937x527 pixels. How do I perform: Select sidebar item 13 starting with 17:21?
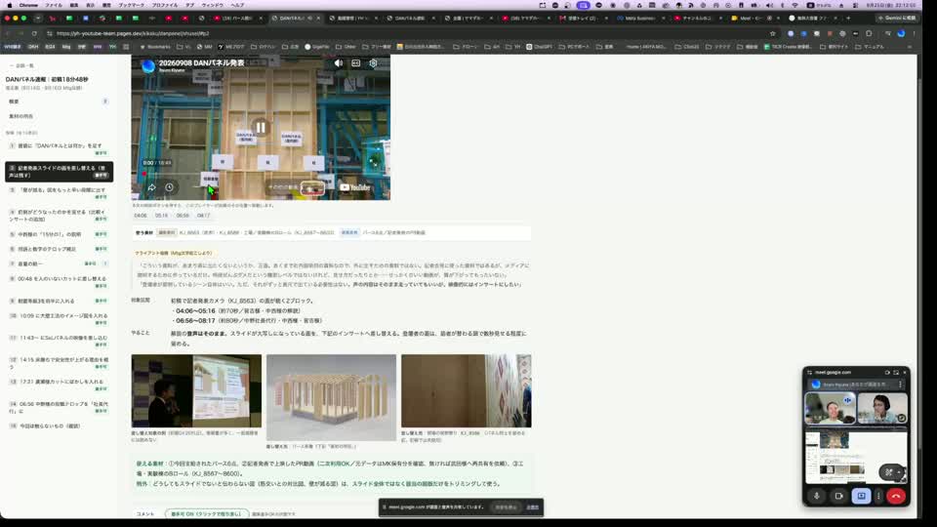pyautogui.click(x=59, y=385)
